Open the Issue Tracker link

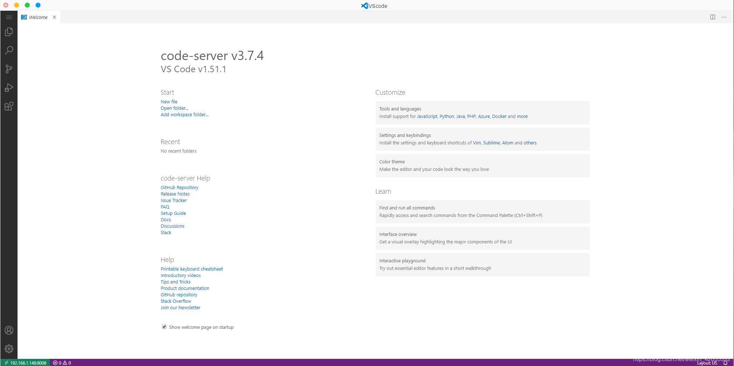(174, 201)
